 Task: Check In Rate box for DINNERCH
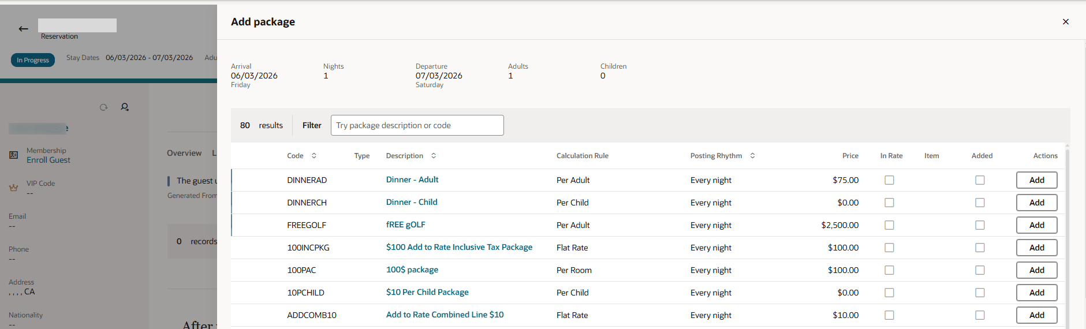(889, 203)
